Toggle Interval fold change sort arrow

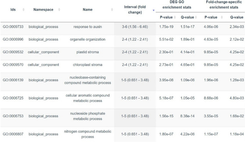click(x=154, y=10)
